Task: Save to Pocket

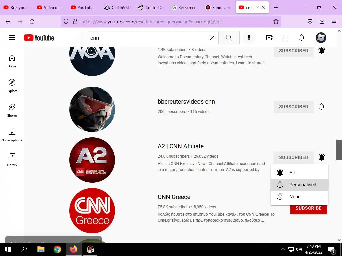Action: point(310,21)
